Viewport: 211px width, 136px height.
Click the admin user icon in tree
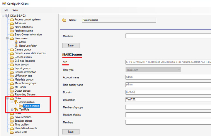pos(16,42)
